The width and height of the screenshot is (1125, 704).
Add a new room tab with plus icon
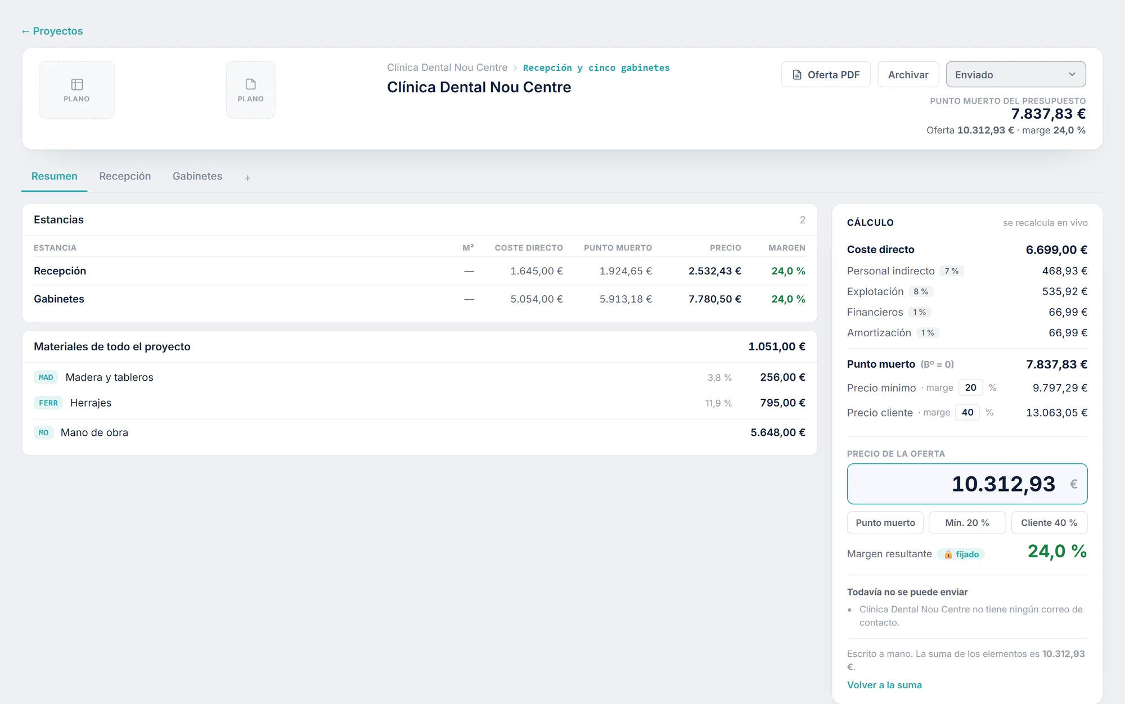click(x=247, y=178)
